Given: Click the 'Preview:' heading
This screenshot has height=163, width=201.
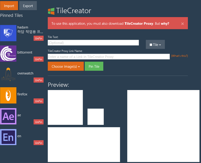Looking at the screenshot, I should click(x=58, y=85).
